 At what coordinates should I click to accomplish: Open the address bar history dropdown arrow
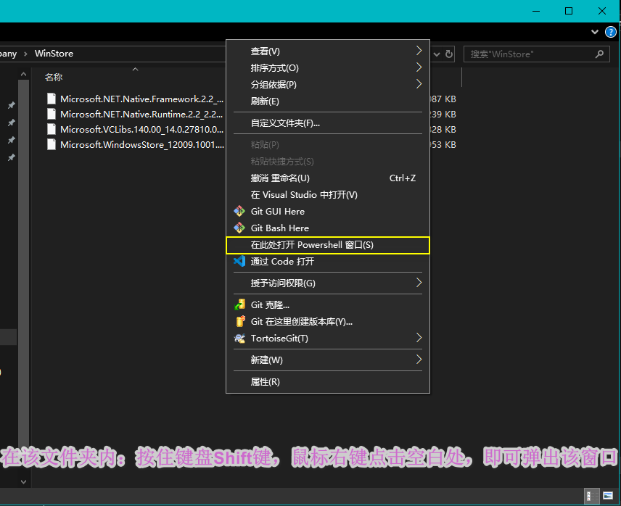pos(437,54)
